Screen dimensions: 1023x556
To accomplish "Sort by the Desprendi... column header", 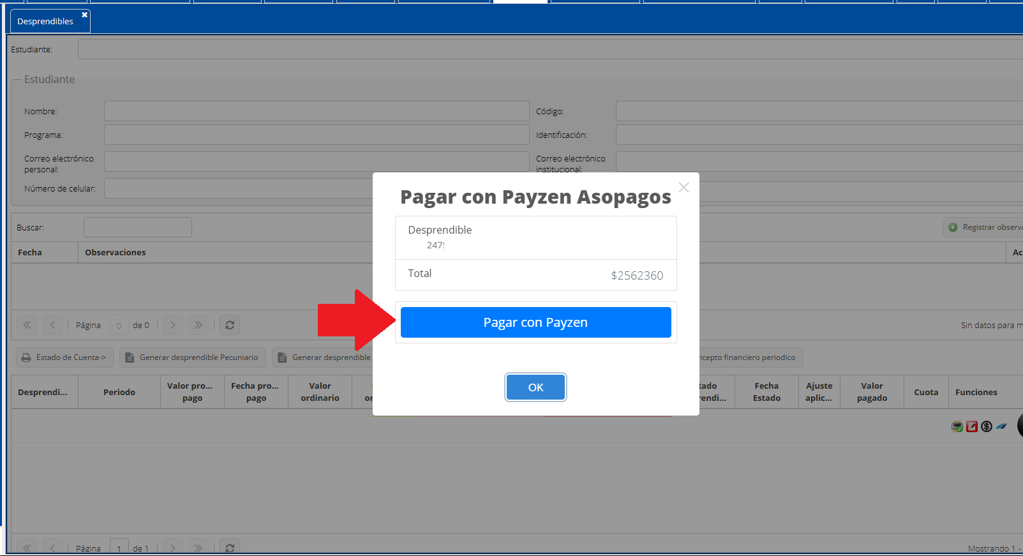I will pos(45,392).
